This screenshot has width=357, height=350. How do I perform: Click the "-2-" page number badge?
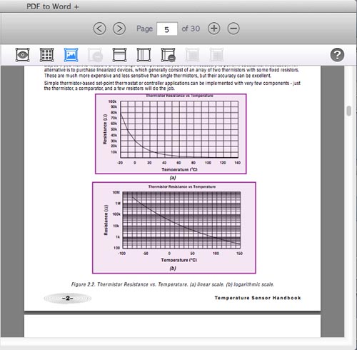(x=68, y=298)
